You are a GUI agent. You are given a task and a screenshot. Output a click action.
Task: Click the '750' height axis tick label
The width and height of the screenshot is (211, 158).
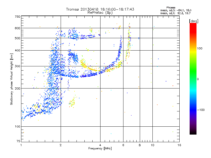[17, 17]
